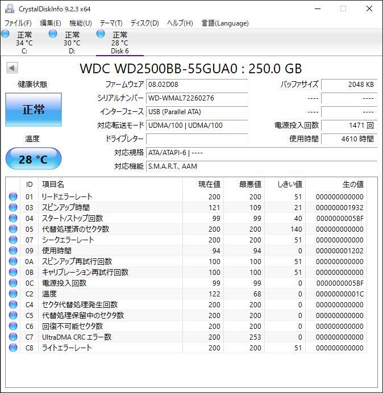The image size is (383, 393).
Task: Click the 28 °C temperature button
Action: [34, 158]
